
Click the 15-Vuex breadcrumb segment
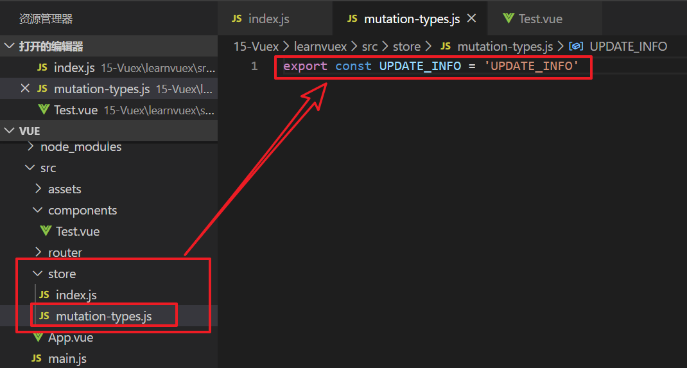tap(256, 46)
